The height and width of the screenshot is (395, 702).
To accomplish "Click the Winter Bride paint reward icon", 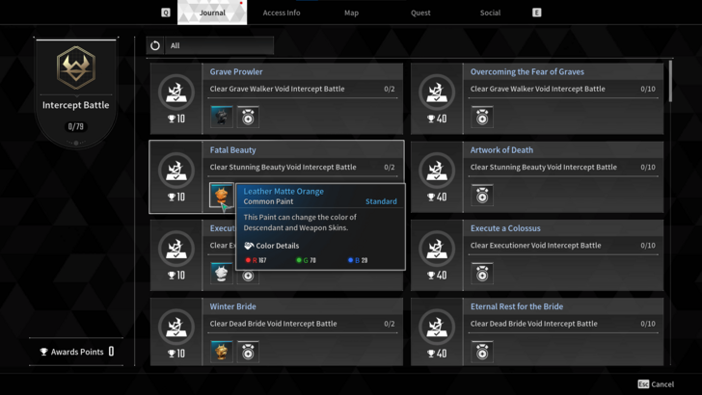I will click(222, 352).
